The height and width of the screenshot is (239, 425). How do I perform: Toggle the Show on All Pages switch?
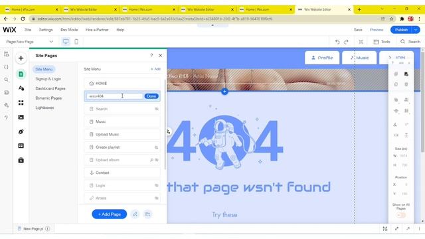tap(401, 215)
